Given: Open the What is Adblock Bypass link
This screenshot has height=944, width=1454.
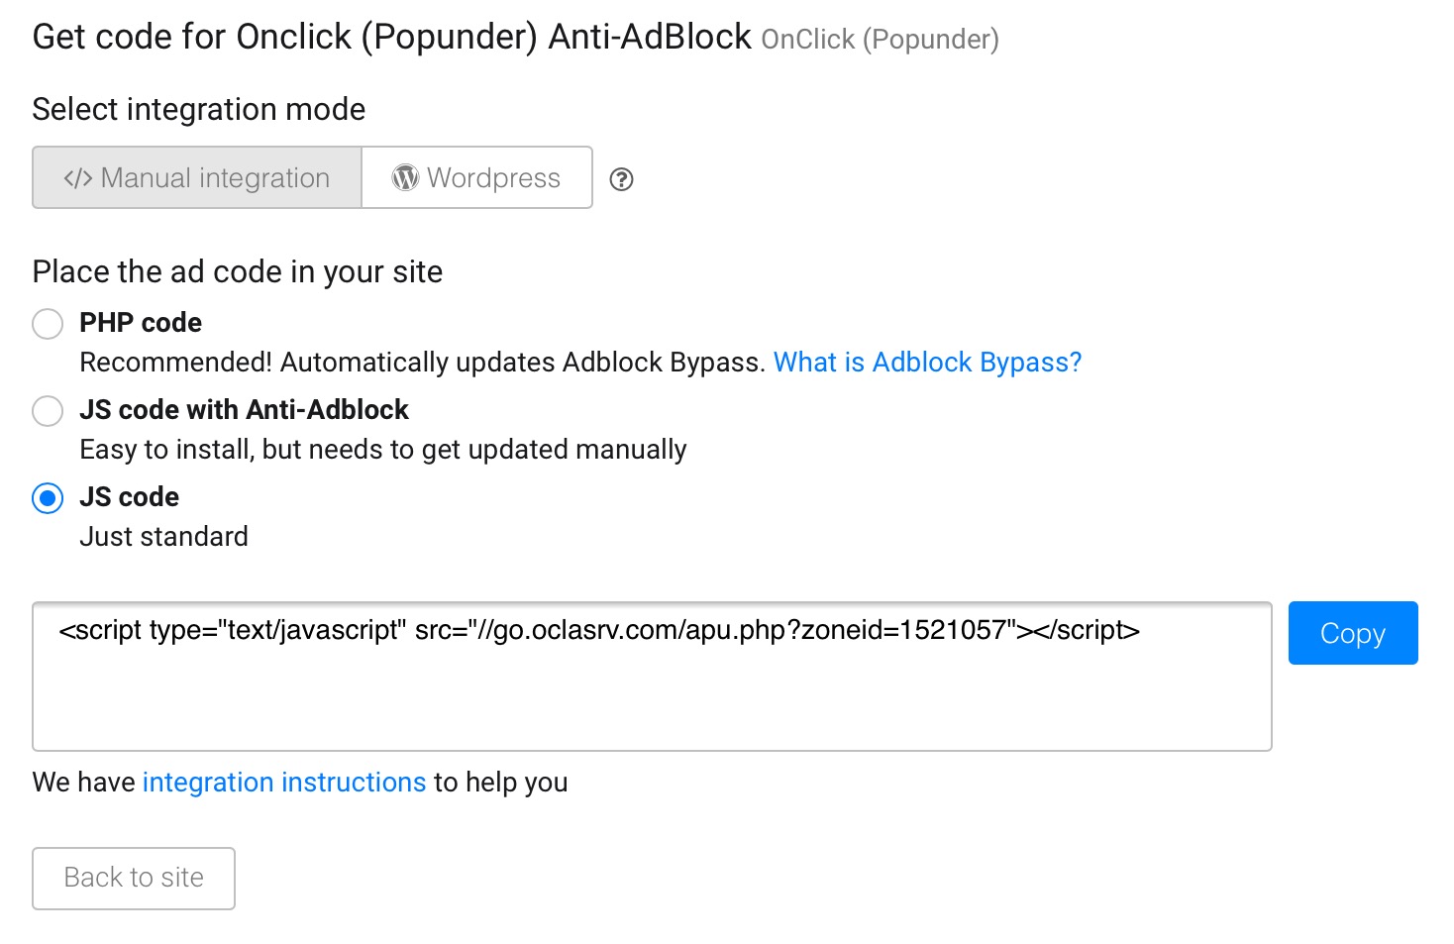Looking at the screenshot, I should (x=927, y=363).
